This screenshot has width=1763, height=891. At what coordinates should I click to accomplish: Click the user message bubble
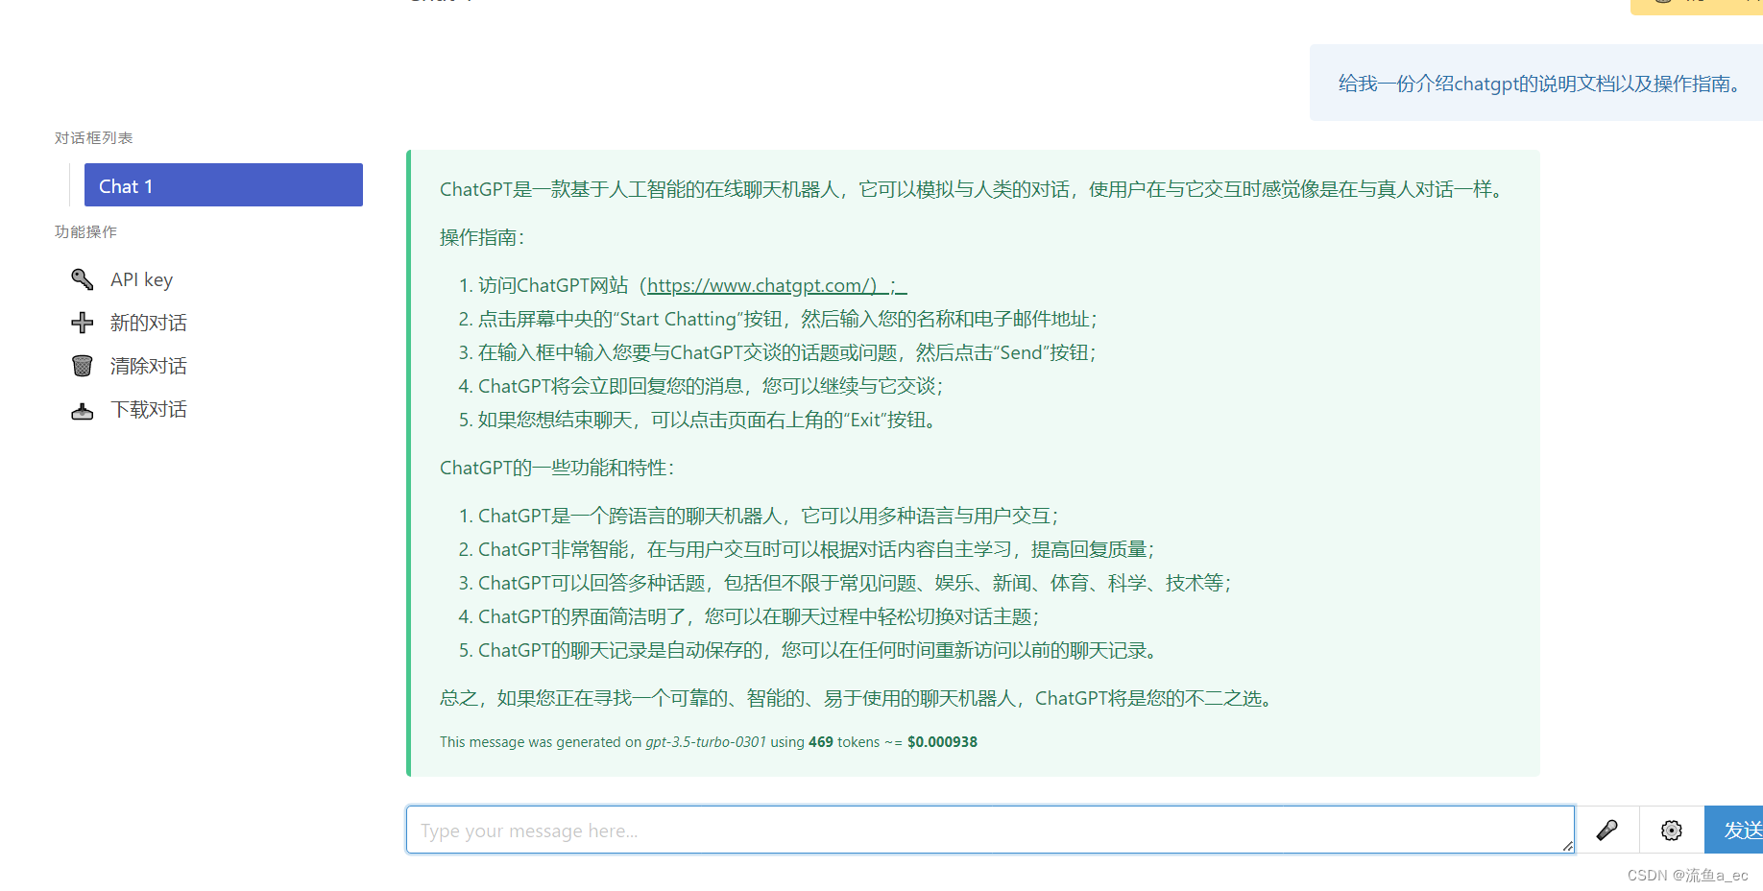coord(1536,83)
